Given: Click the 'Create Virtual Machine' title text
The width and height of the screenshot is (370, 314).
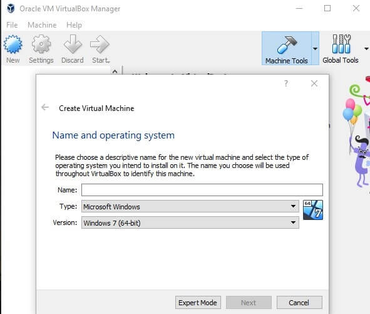Looking at the screenshot, I should point(96,108).
